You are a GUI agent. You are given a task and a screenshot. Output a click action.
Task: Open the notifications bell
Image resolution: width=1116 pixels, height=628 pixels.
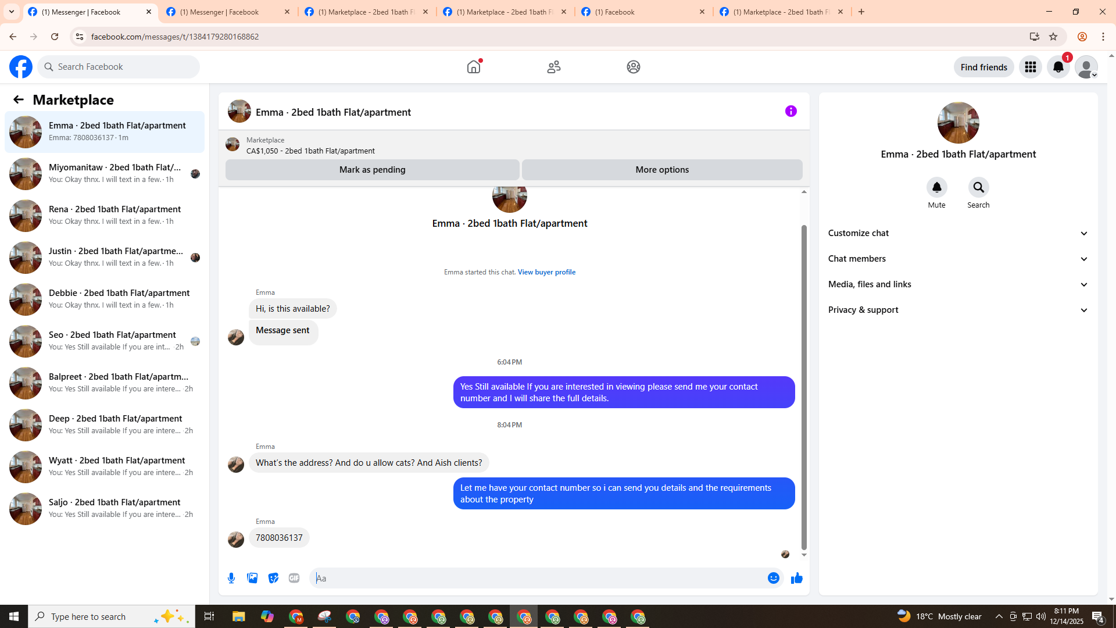[x=1058, y=67]
